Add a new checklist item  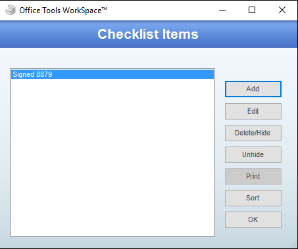click(253, 89)
